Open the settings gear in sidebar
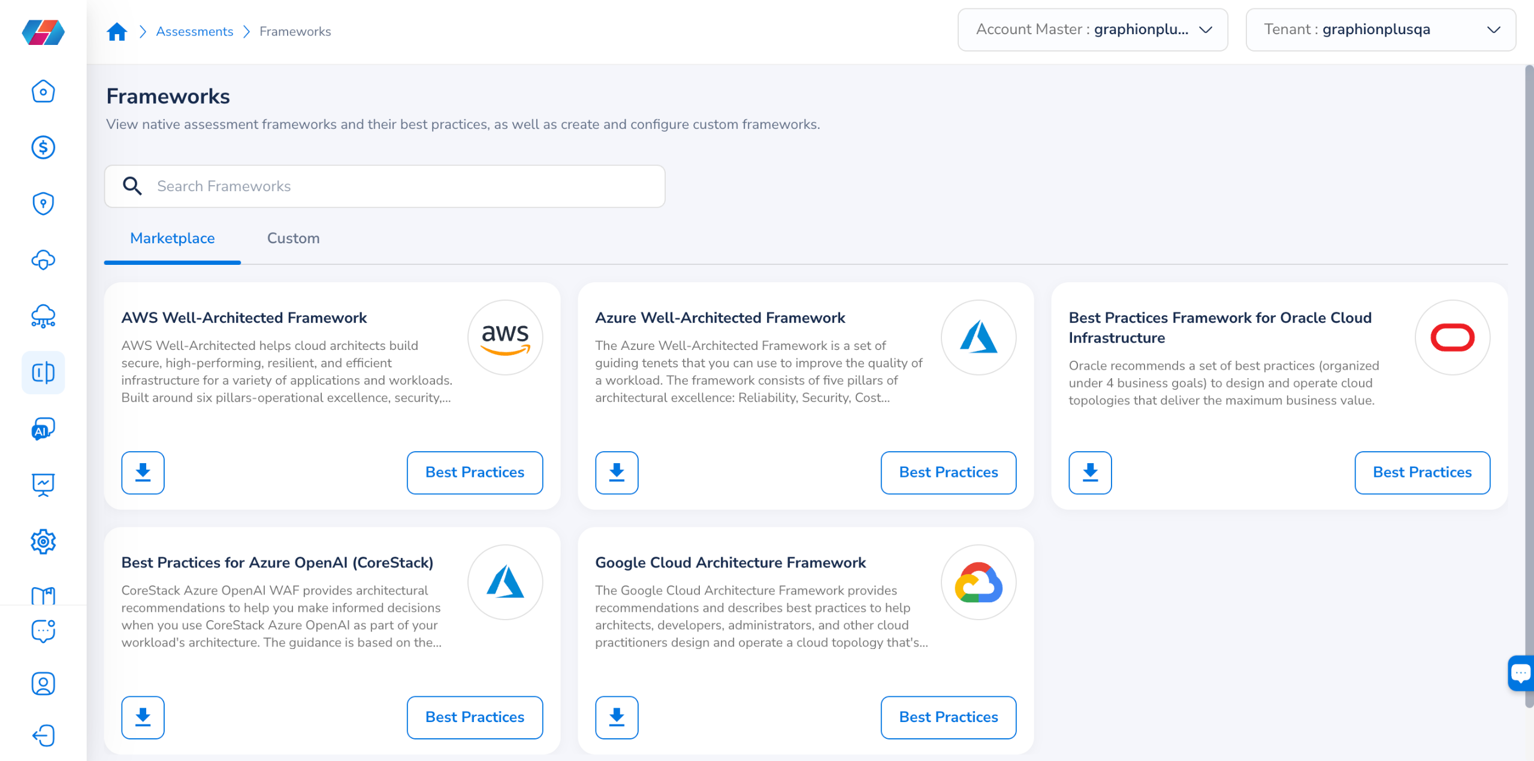The width and height of the screenshot is (1534, 761). point(43,542)
